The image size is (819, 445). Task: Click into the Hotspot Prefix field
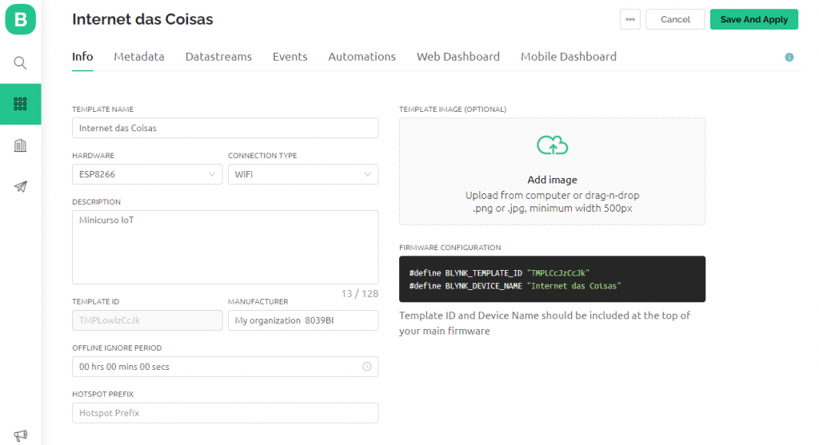pyautogui.click(x=225, y=413)
